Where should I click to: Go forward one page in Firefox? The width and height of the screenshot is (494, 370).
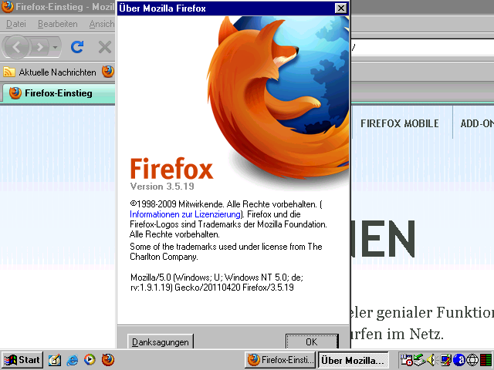pyautogui.click(x=39, y=47)
